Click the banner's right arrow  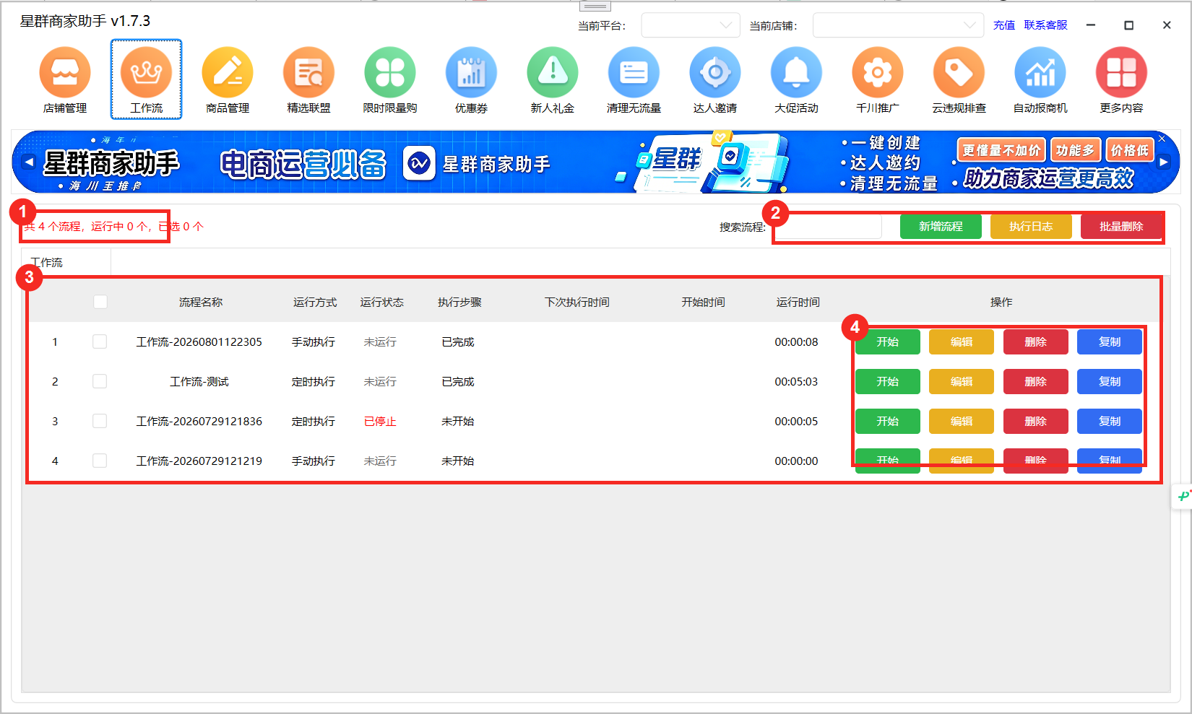click(x=1164, y=162)
